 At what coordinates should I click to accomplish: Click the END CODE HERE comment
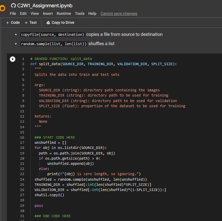tap(52, 216)
